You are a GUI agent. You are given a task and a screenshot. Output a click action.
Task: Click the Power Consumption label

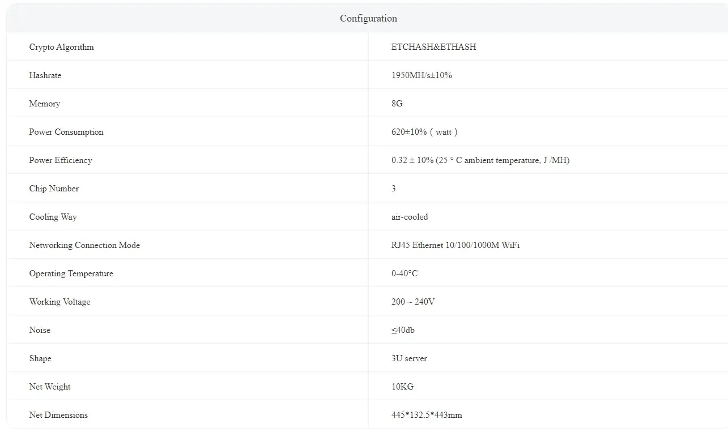[x=66, y=132]
